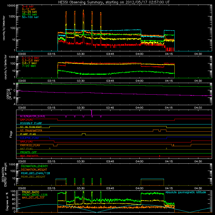Select the FRONTS_OFF flag label
This screenshot has width=215, height=215.
pyautogui.click(x=28, y=152)
